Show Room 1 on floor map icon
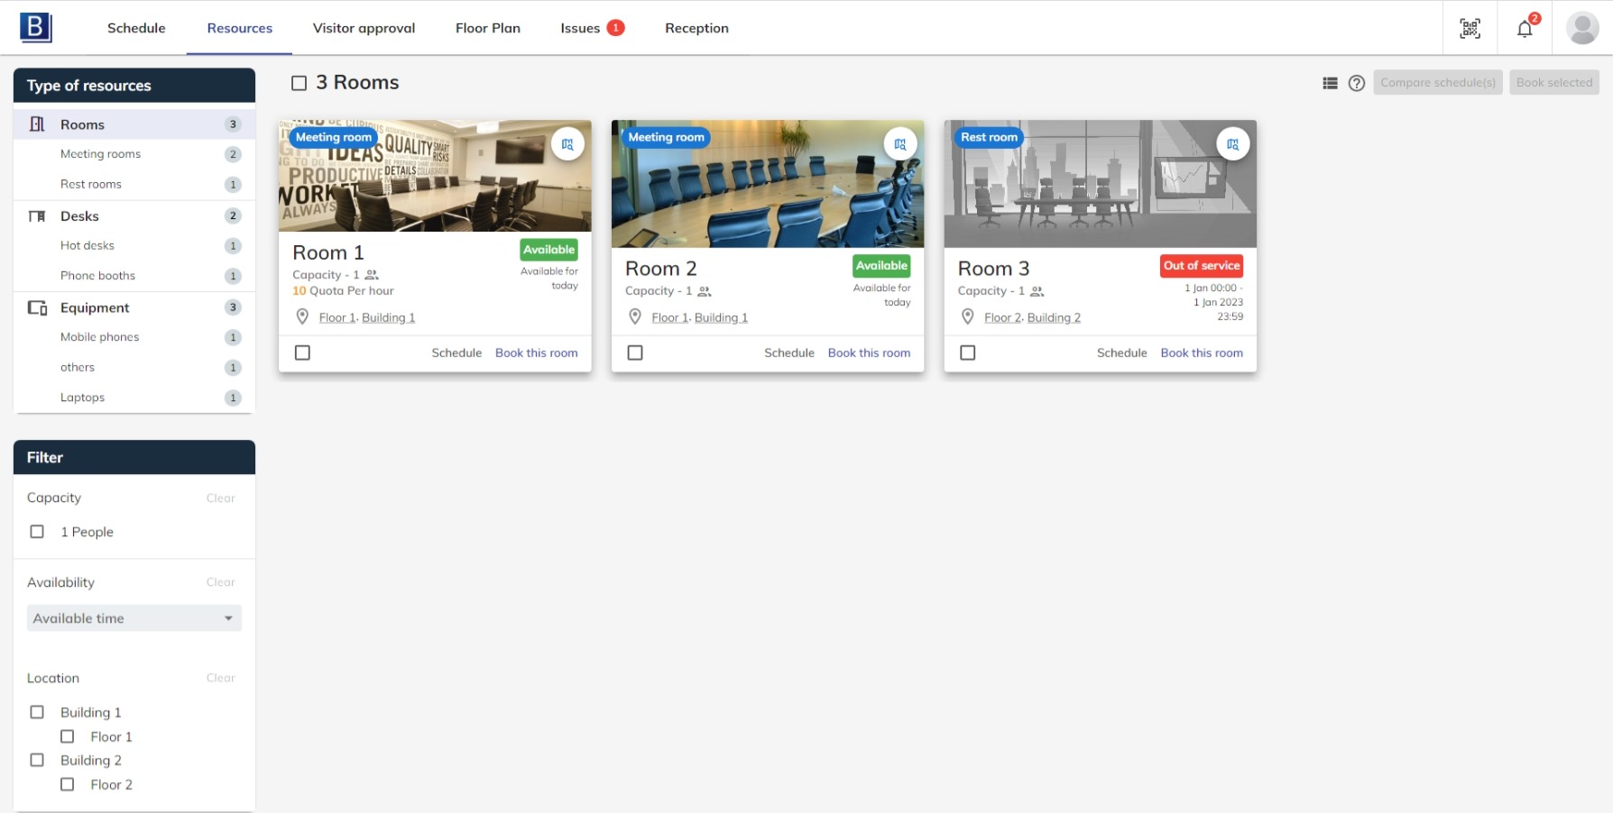 [567, 144]
